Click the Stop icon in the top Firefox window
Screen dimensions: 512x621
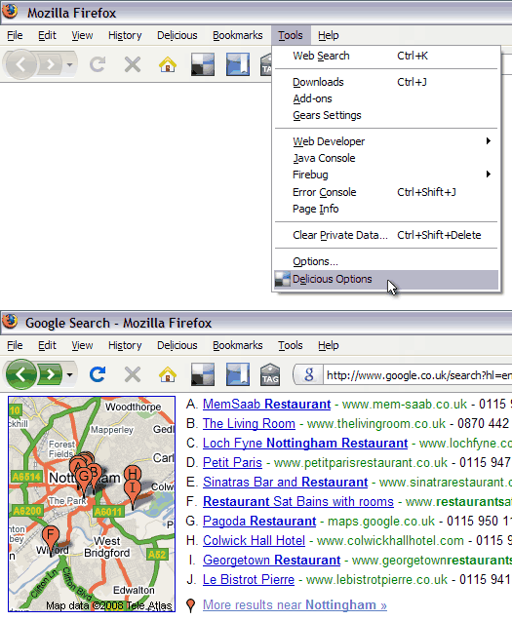[x=133, y=64]
